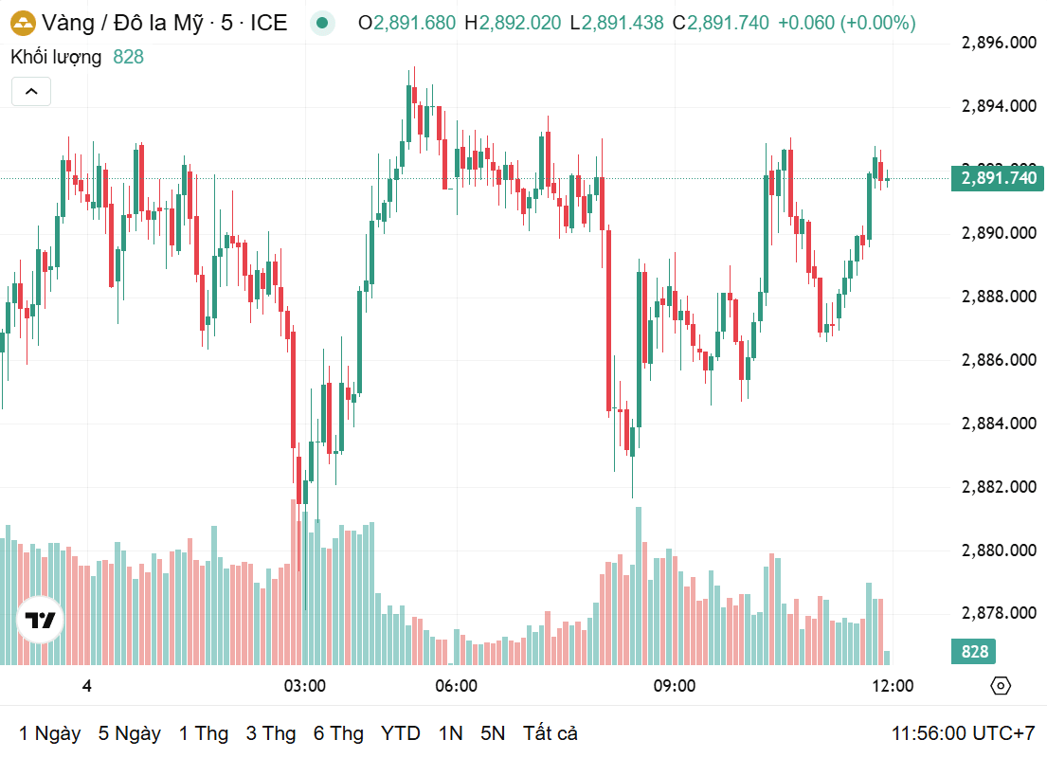Click the 828 volume value tag
Image resolution: width=1047 pixels, height=758 pixels.
(x=973, y=652)
